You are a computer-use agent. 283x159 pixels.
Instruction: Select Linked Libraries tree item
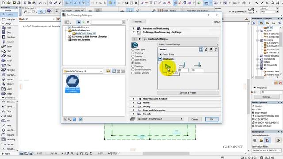coord(80,30)
